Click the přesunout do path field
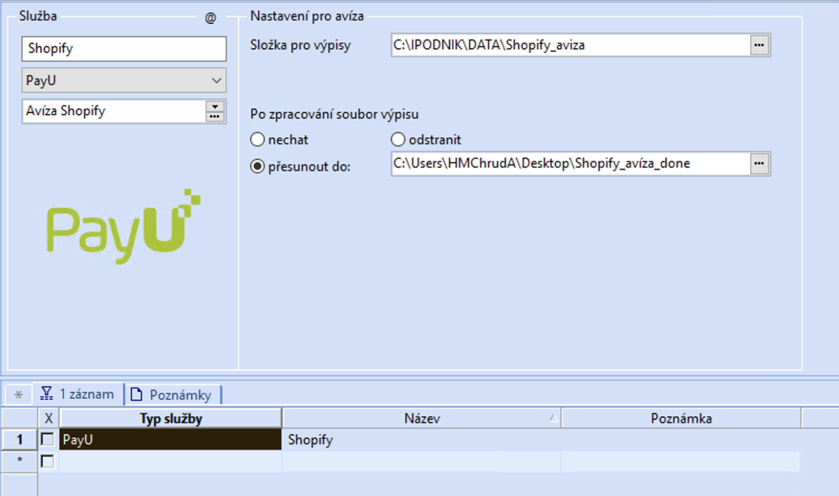 coord(571,164)
